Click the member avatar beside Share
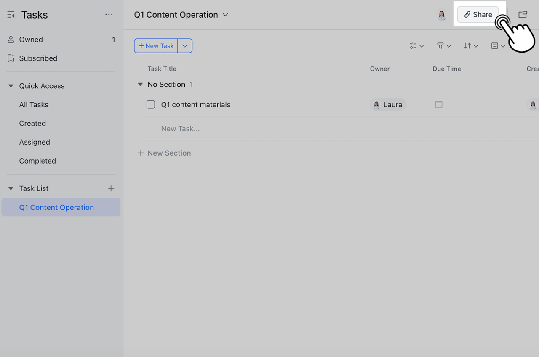This screenshot has width=539, height=357. (x=441, y=15)
